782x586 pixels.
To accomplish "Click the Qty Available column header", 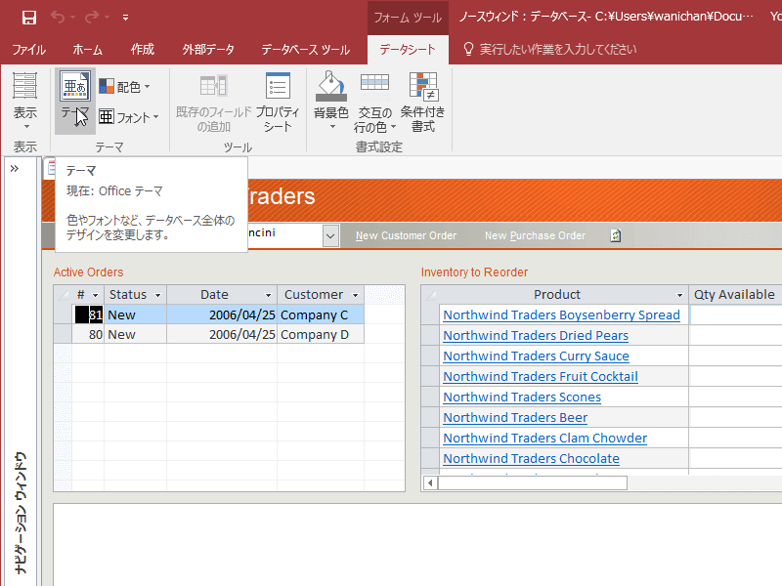I will tap(735, 295).
